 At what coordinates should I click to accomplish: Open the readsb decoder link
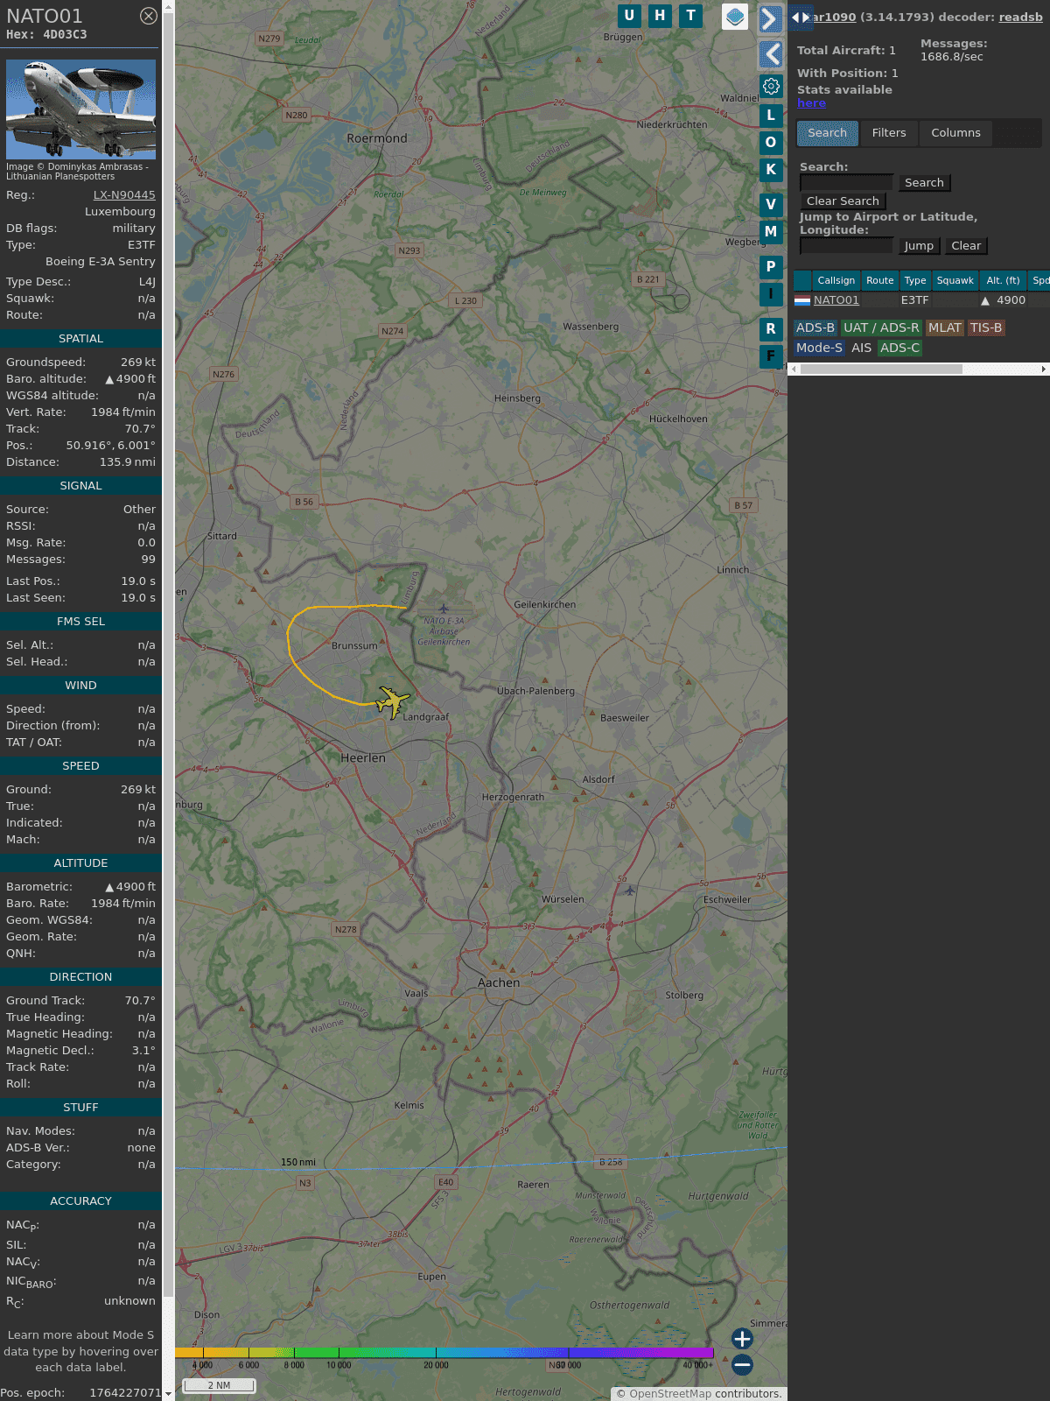coord(1020,17)
